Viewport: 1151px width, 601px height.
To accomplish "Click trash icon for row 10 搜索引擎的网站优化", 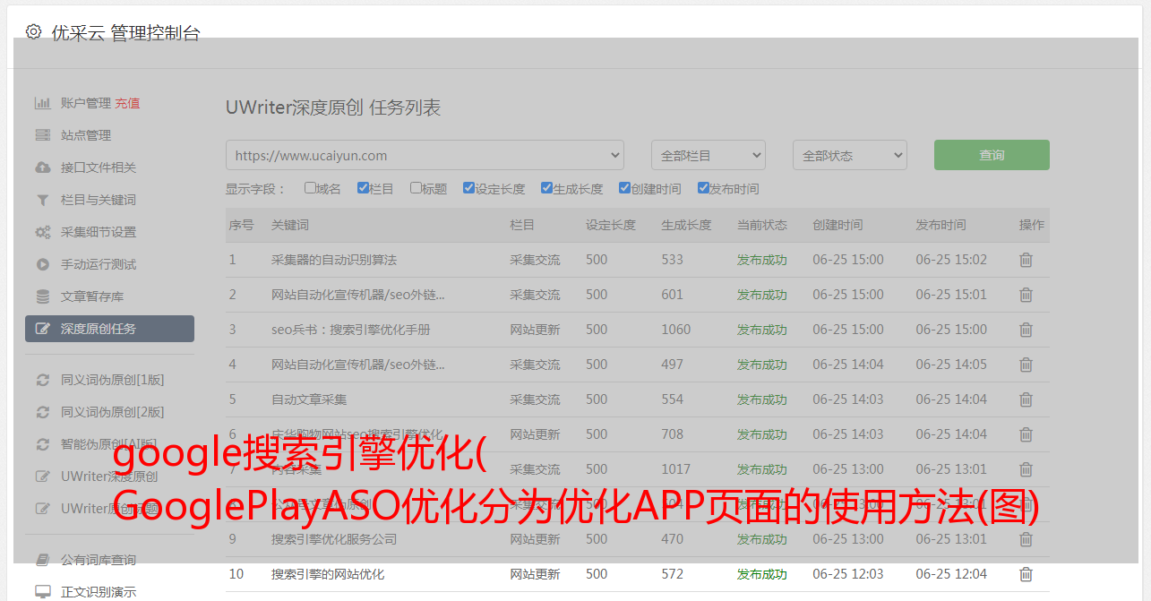I will point(1026,574).
